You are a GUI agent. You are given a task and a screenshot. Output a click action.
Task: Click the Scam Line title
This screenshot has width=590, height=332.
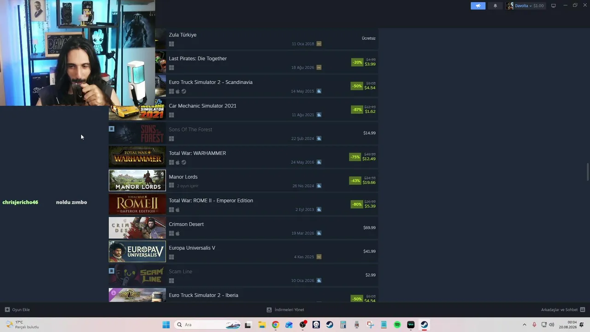tap(180, 272)
